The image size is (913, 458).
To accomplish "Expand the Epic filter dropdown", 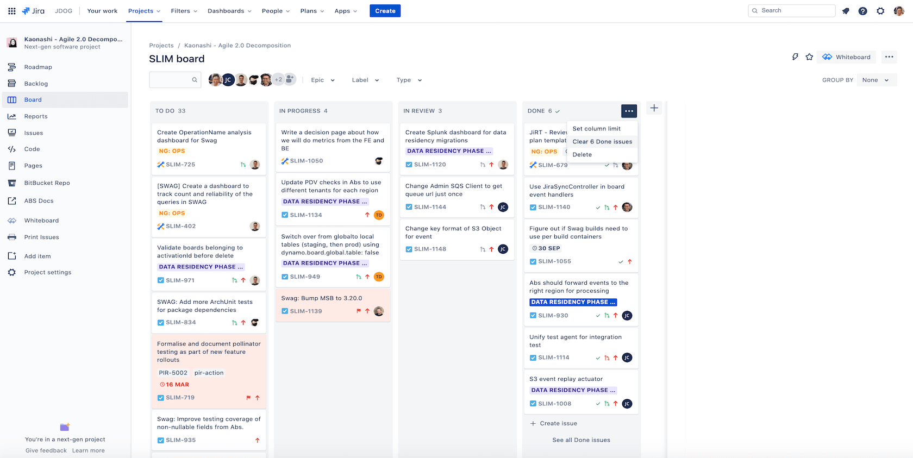I will [x=323, y=80].
